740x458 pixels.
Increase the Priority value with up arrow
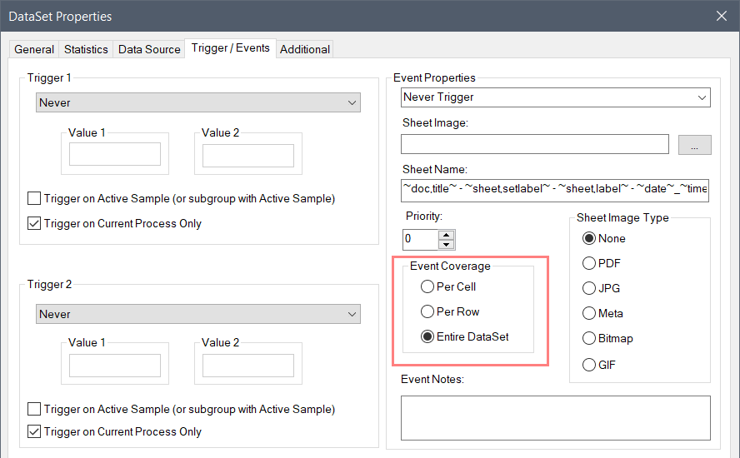447,235
